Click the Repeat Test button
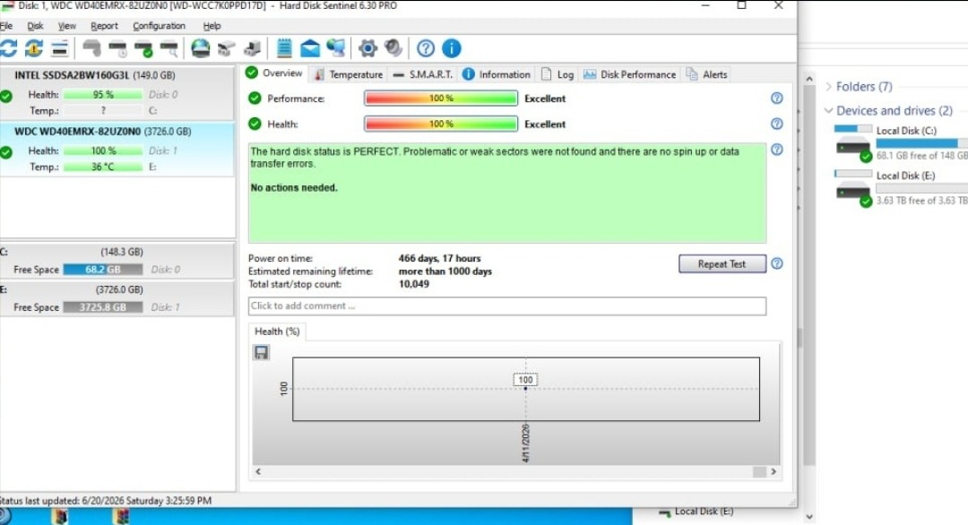The height and width of the screenshot is (525, 968). click(722, 263)
